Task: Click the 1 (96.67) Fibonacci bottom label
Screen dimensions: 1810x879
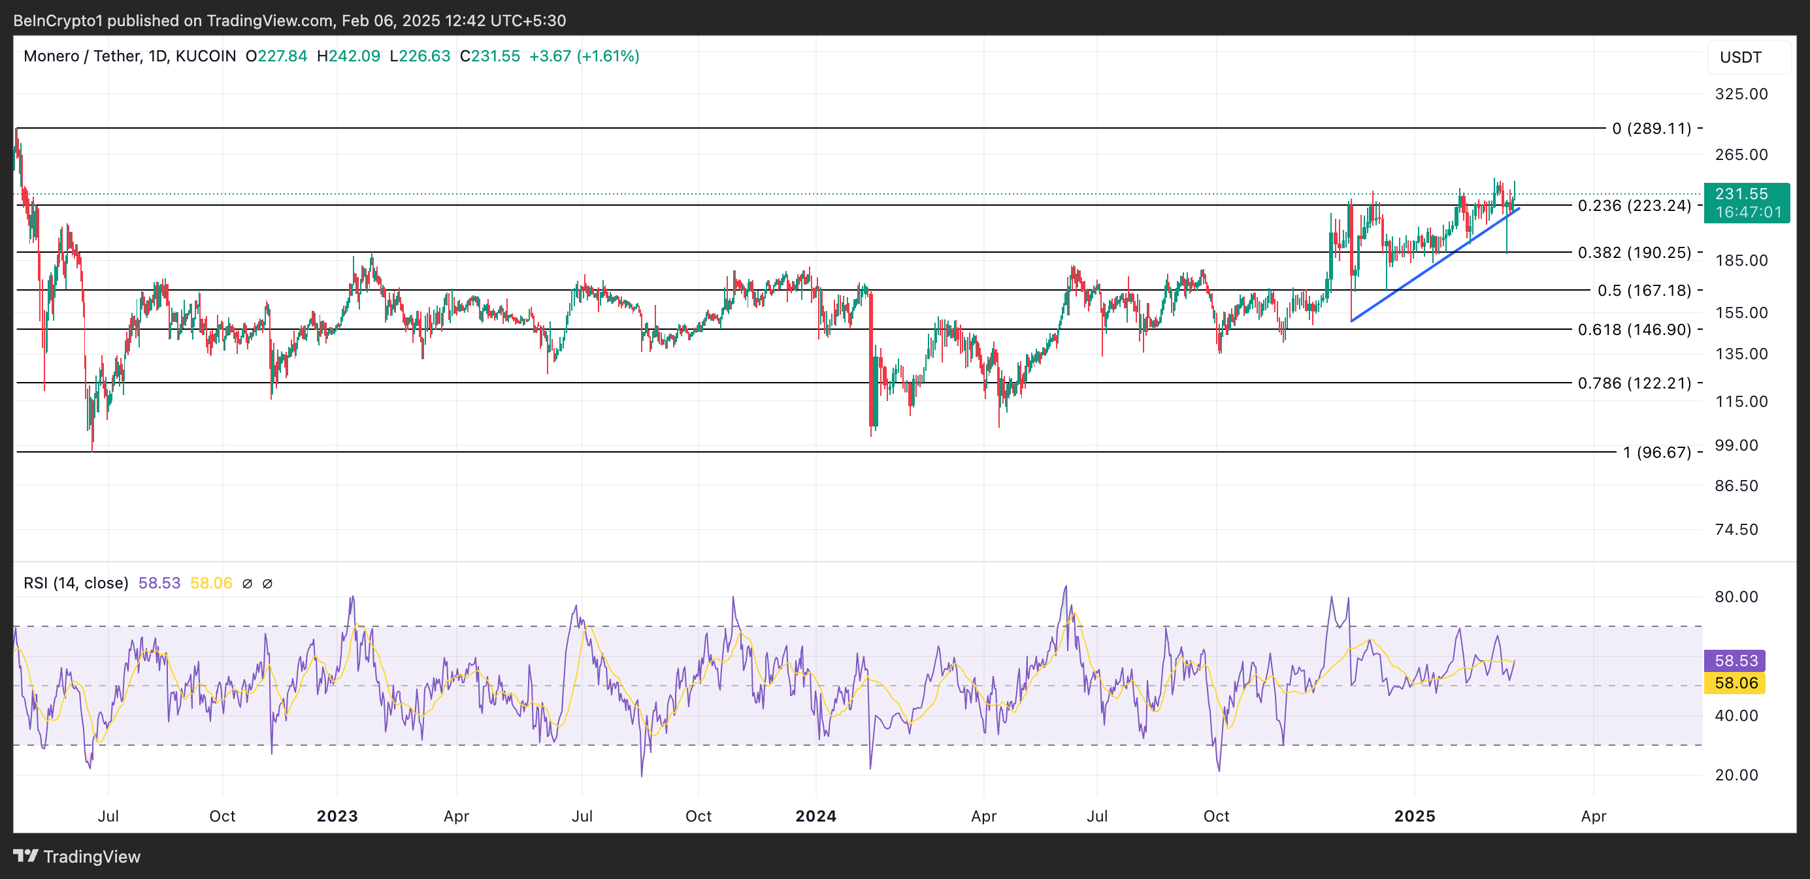Action: point(1656,452)
